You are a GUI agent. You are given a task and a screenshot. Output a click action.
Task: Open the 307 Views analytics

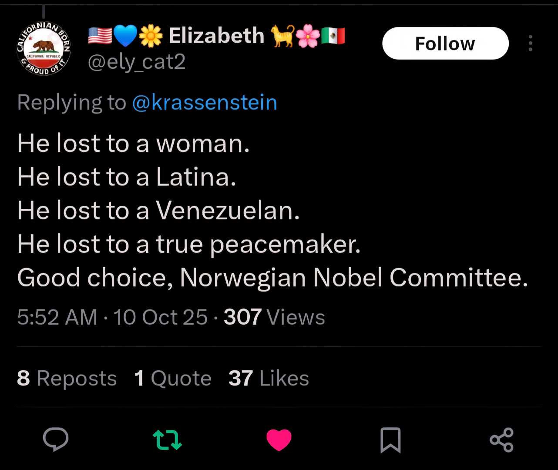point(274,317)
